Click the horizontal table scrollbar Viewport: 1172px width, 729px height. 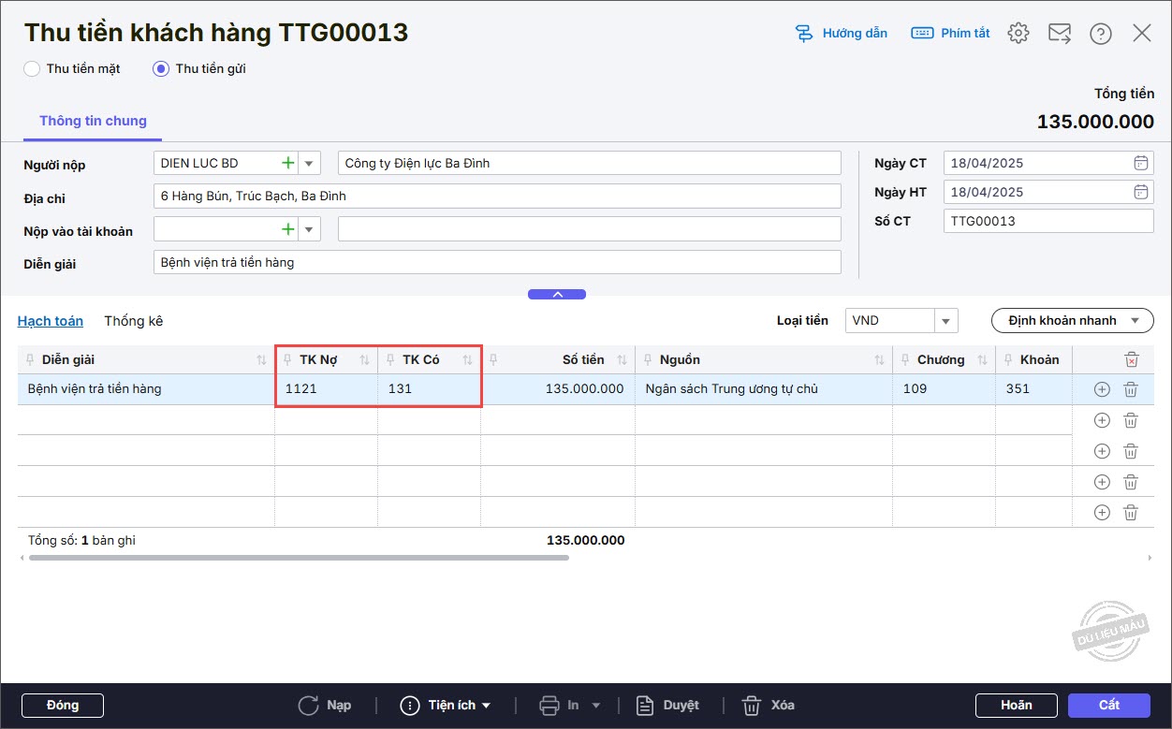300,558
